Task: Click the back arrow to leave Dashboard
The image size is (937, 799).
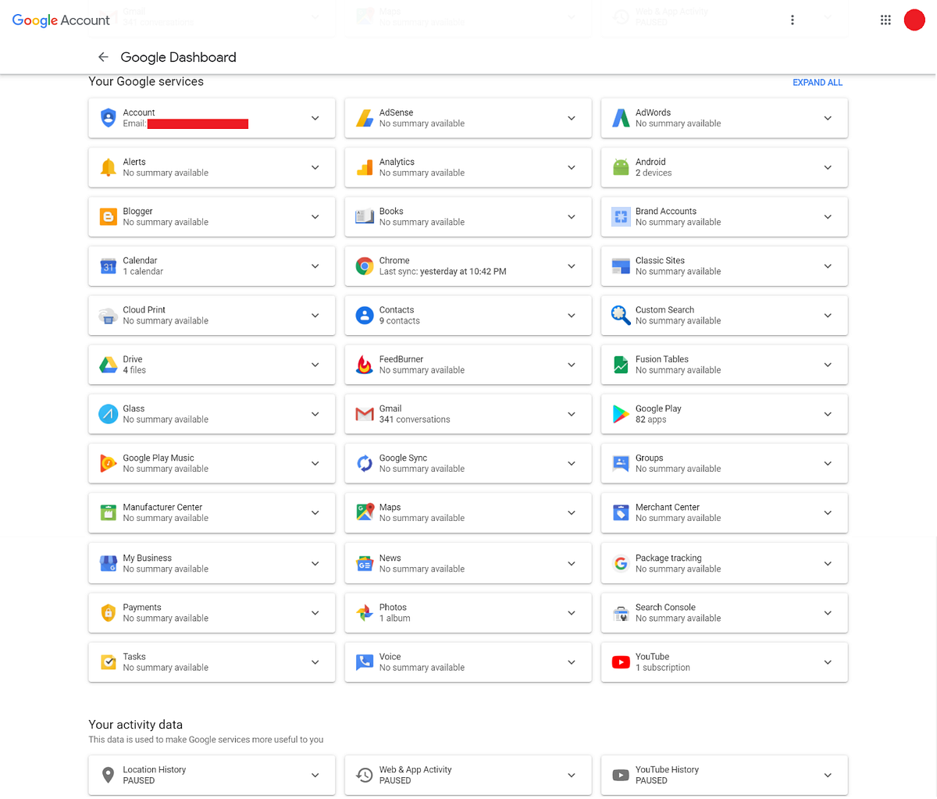Action: click(102, 56)
